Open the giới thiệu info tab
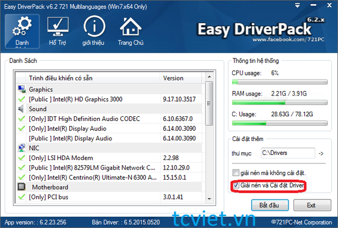This screenshot has height=228, width=338. (94, 31)
